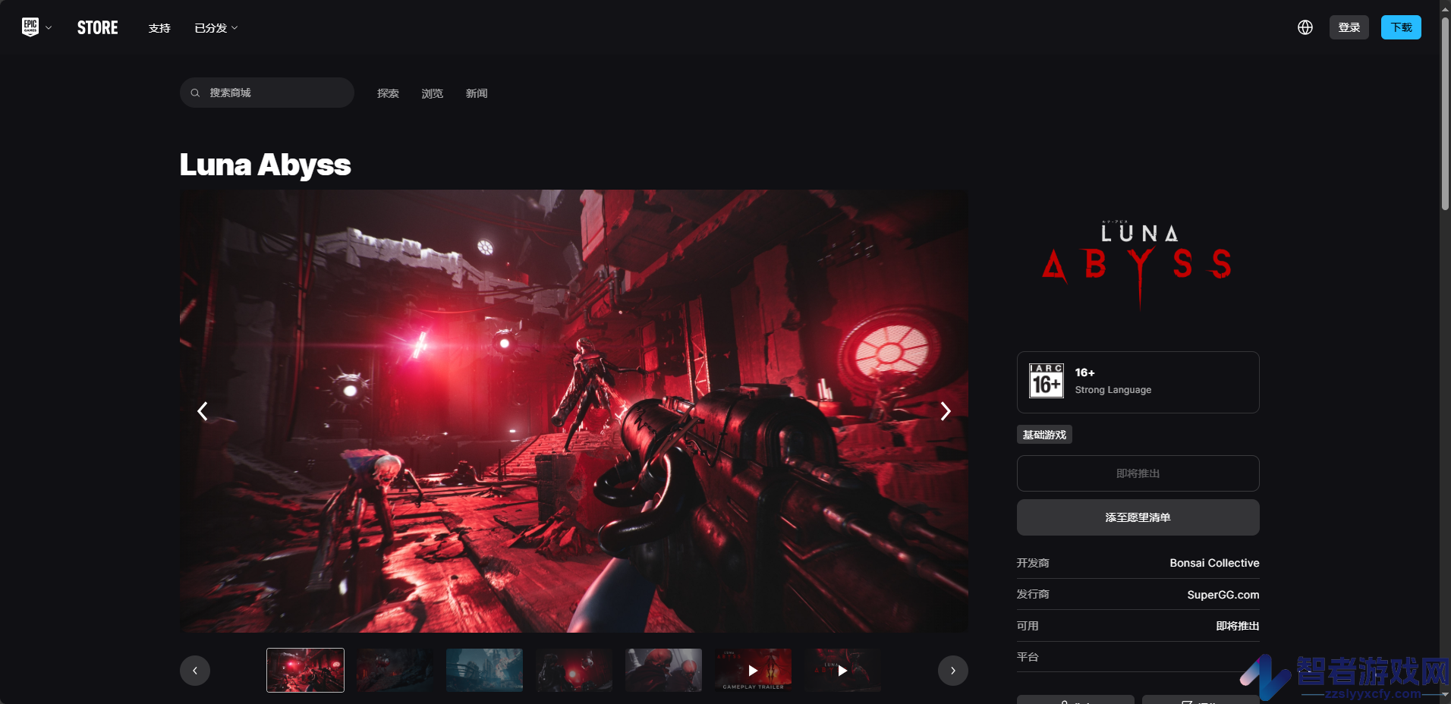This screenshot has height=704, width=1451.
Task: Click the 可用 availability label
Action: [1028, 626]
